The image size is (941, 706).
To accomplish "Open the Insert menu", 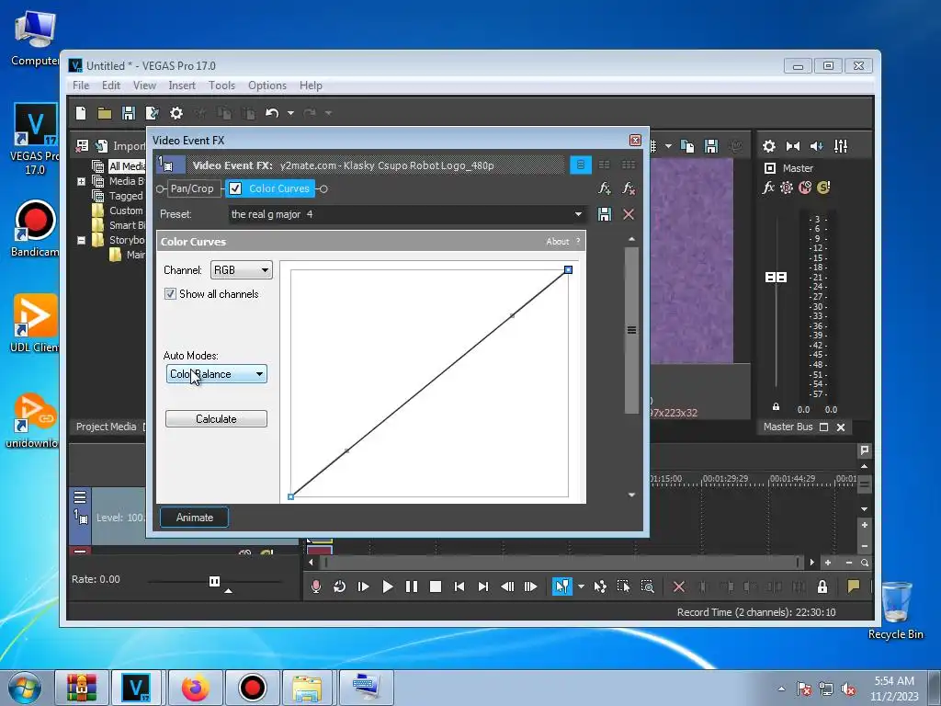I will pyautogui.click(x=182, y=85).
